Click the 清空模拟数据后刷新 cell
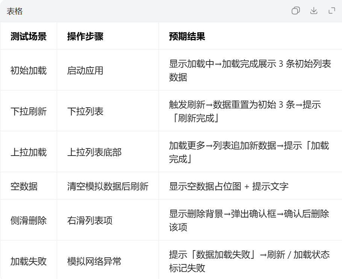The height and width of the screenshot is (279, 342). [108, 186]
